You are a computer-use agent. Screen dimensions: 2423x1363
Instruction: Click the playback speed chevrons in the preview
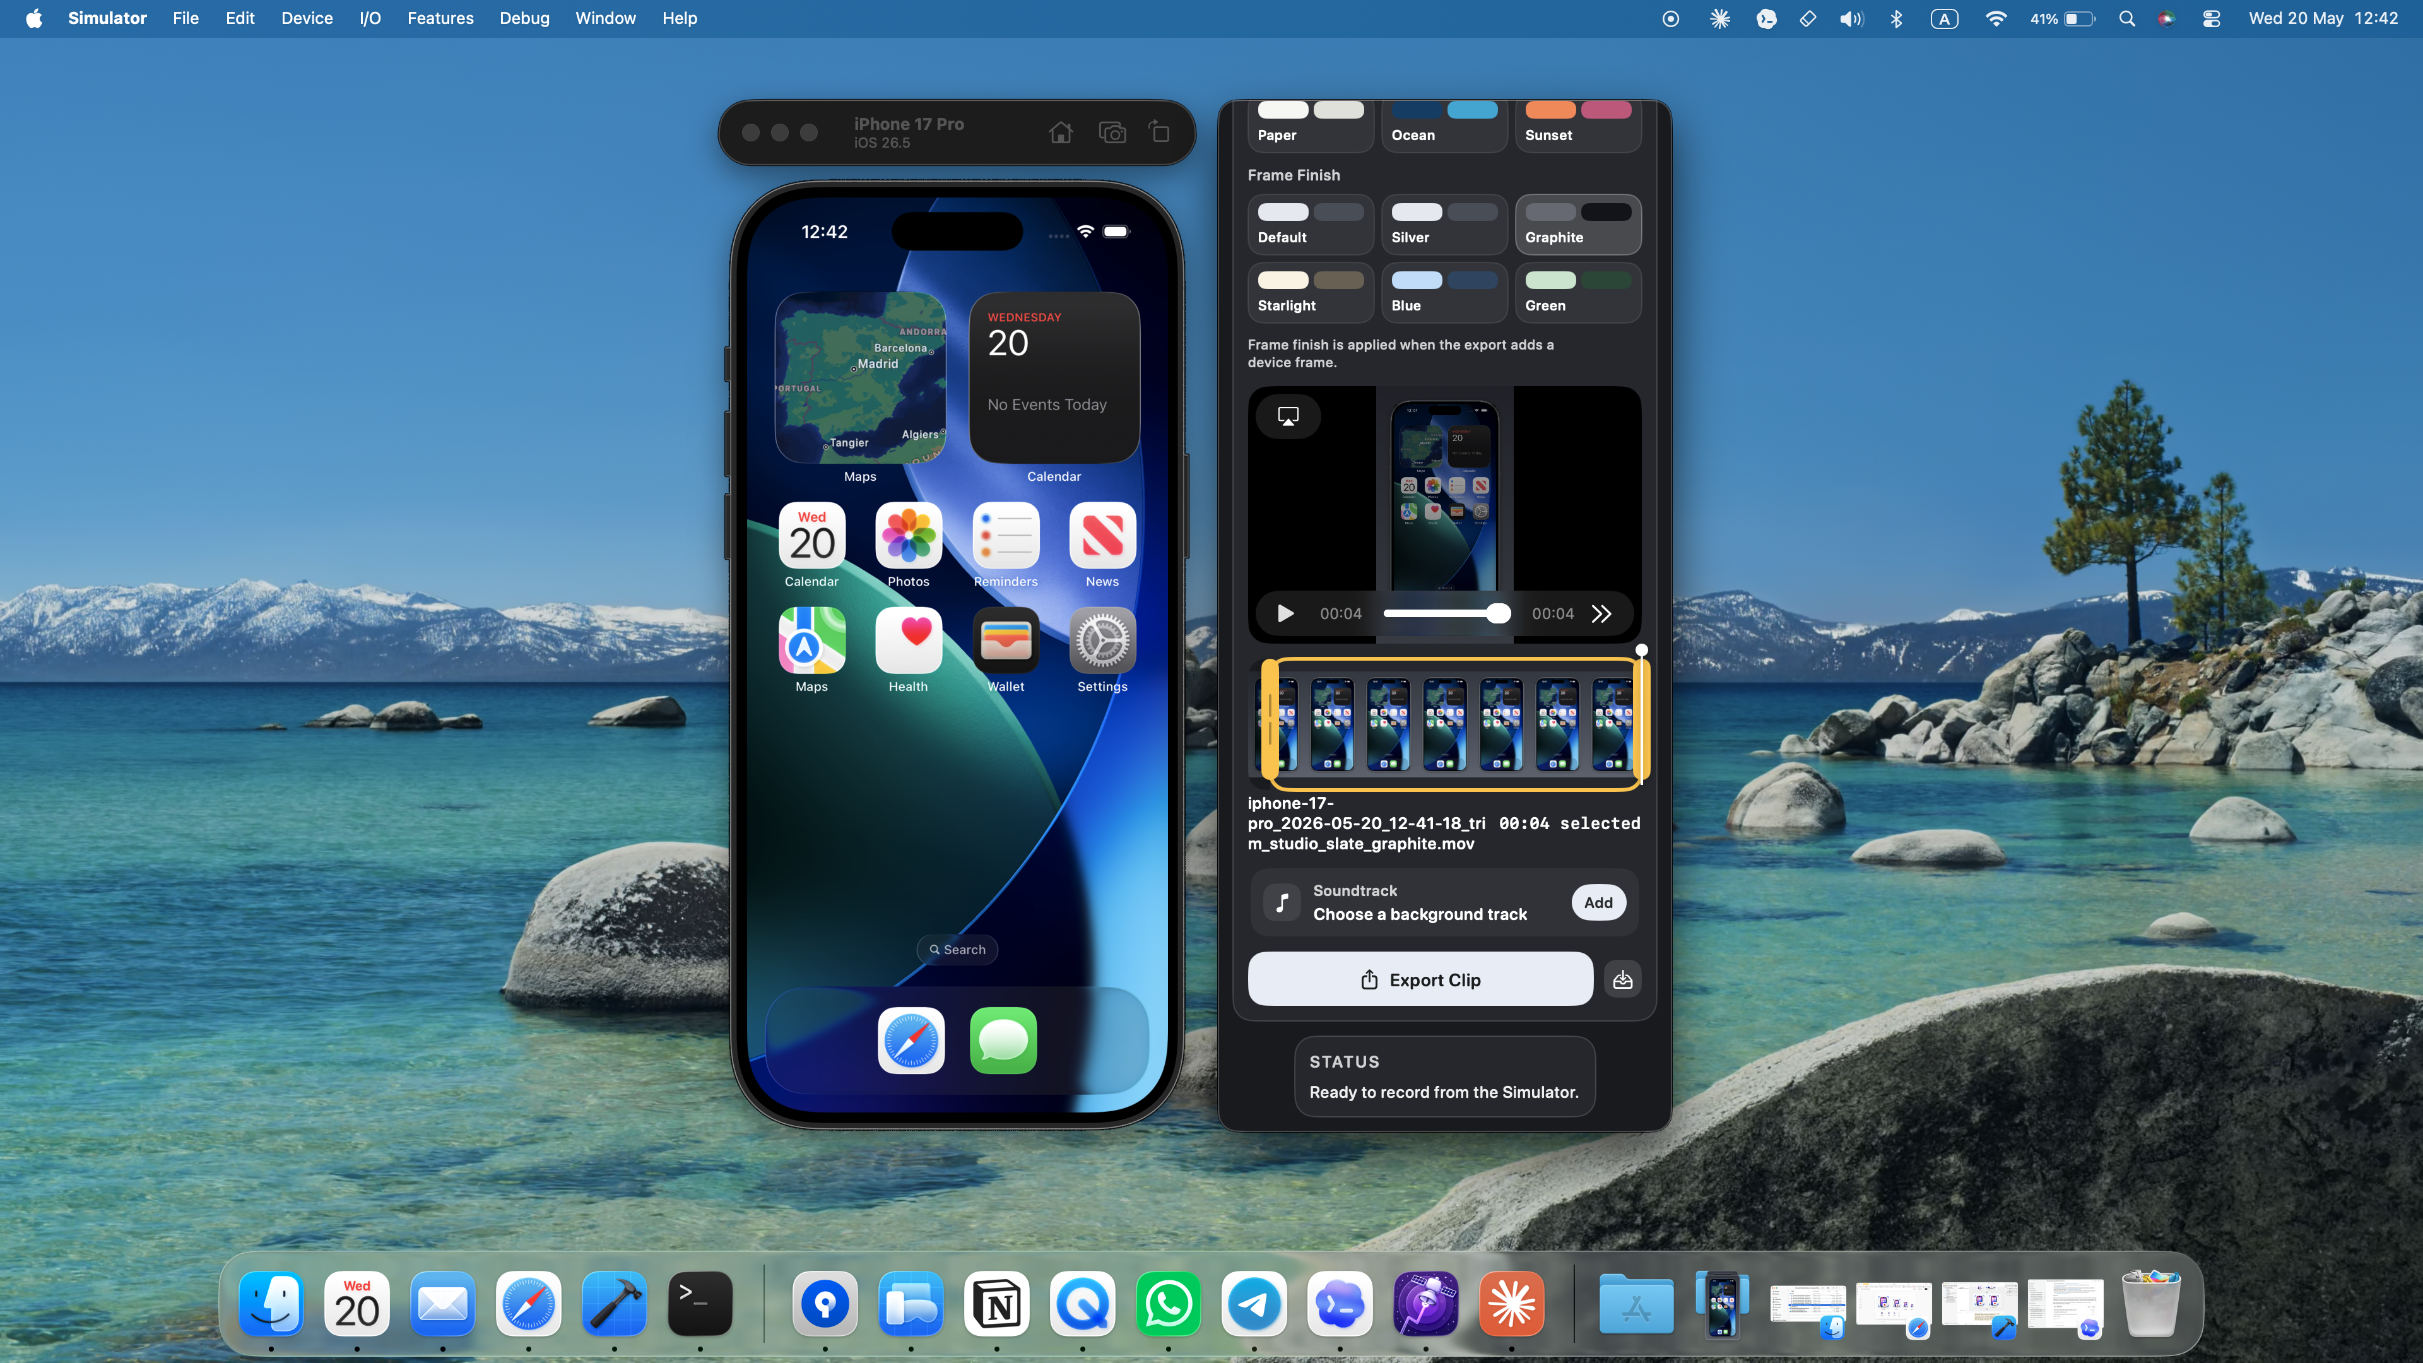tap(1601, 614)
